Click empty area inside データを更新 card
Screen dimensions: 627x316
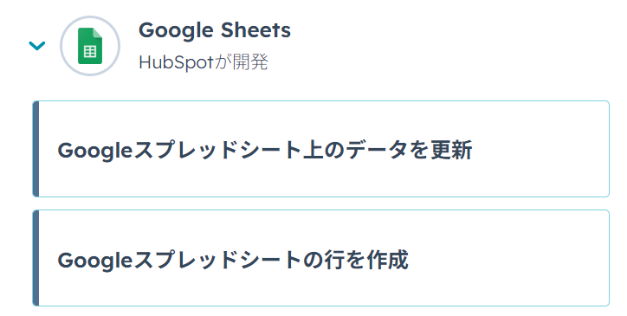tap(540, 149)
